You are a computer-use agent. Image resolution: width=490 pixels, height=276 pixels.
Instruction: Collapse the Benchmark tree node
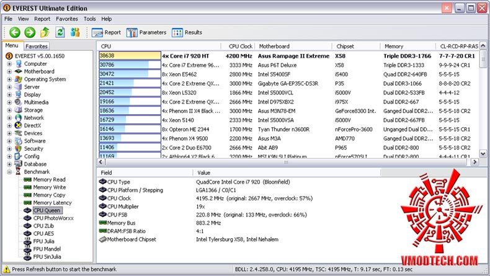pos(9,172)
